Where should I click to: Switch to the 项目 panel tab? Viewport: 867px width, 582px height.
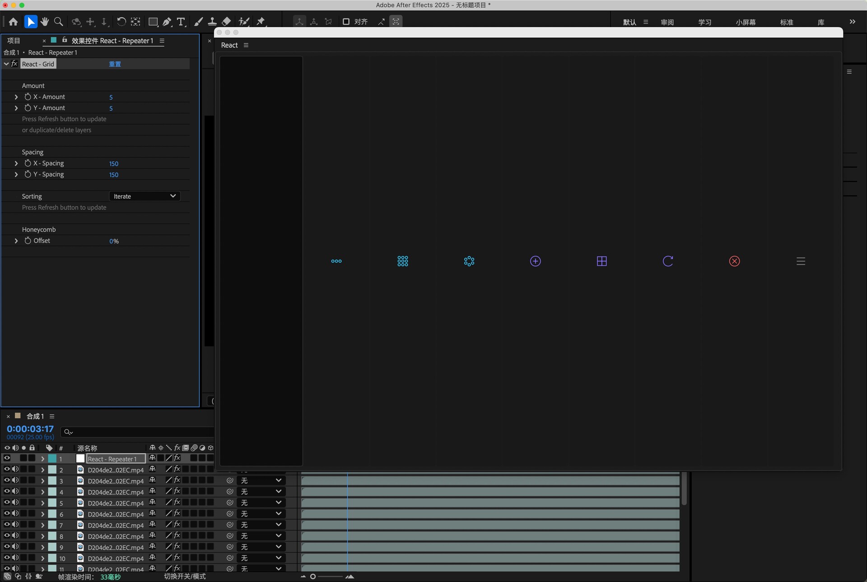(x=14, y=41)
